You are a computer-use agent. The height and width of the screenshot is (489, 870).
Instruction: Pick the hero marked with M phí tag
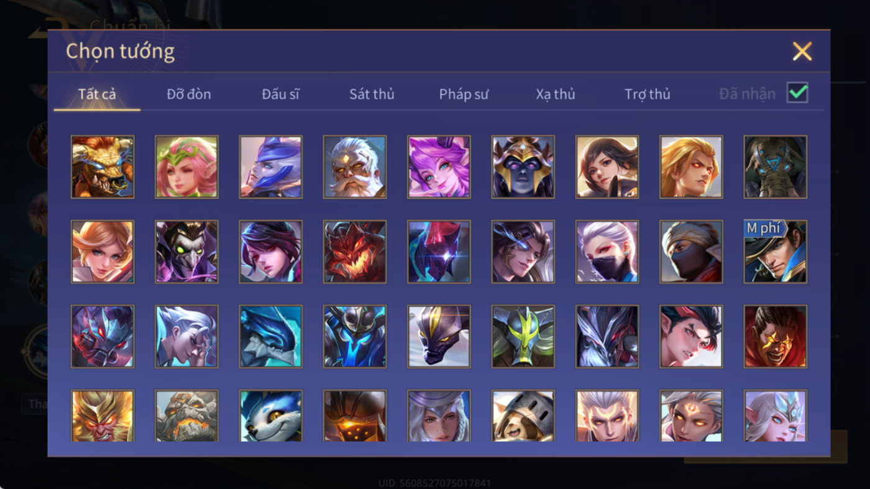click(776, 252)
